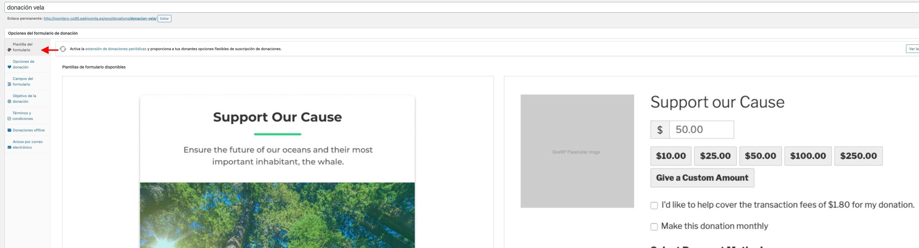Click the palette icon beside Plantilla del formulario
This screenshot has width=919, height=248.
coord(9,50)
